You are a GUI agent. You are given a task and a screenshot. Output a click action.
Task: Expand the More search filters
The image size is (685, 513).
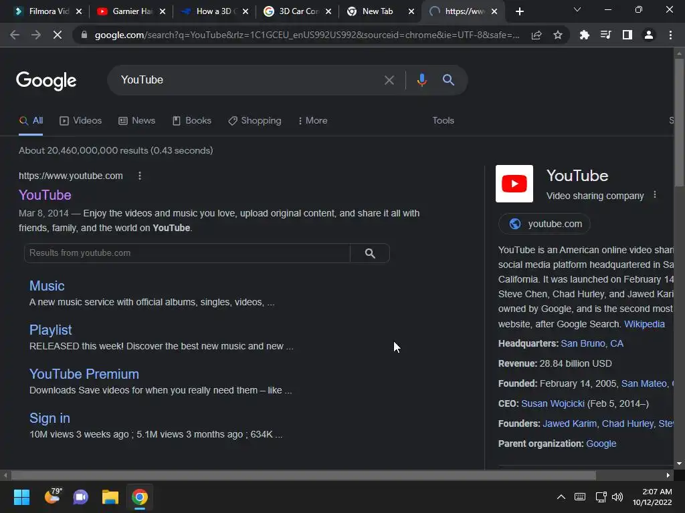pyautogui.click(x=313, y=120)
